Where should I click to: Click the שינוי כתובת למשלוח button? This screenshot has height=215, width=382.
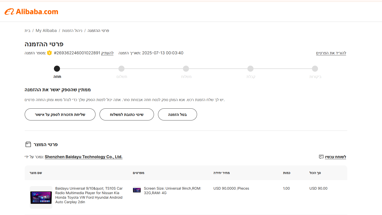[127, 114]
